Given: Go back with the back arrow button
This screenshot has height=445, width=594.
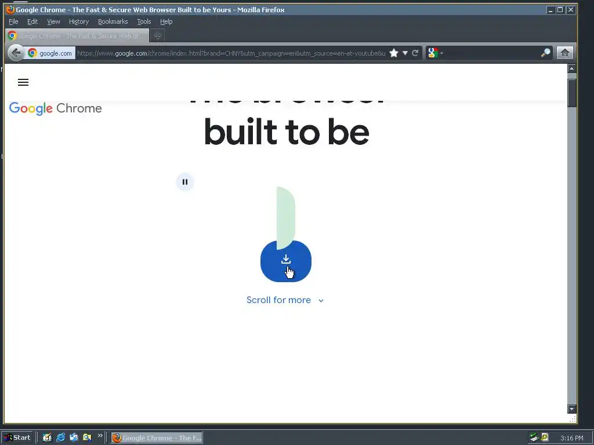Looking at the screenshot, I should tap(16, 53).
